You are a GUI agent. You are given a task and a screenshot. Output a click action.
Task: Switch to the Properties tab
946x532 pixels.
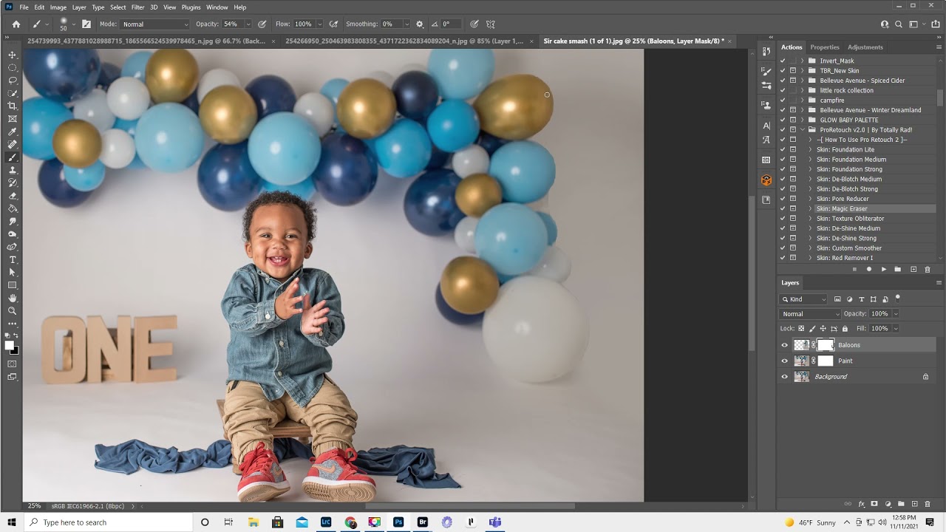[825, 47]
